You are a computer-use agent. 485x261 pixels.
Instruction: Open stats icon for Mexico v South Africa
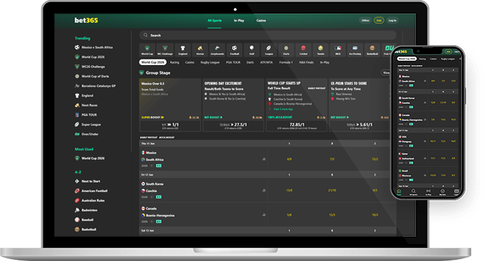click(264, 159)
